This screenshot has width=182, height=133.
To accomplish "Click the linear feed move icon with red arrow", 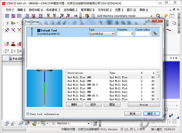I will tap(48, 16).
